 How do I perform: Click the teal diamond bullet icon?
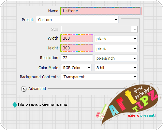tap(15, 105)
